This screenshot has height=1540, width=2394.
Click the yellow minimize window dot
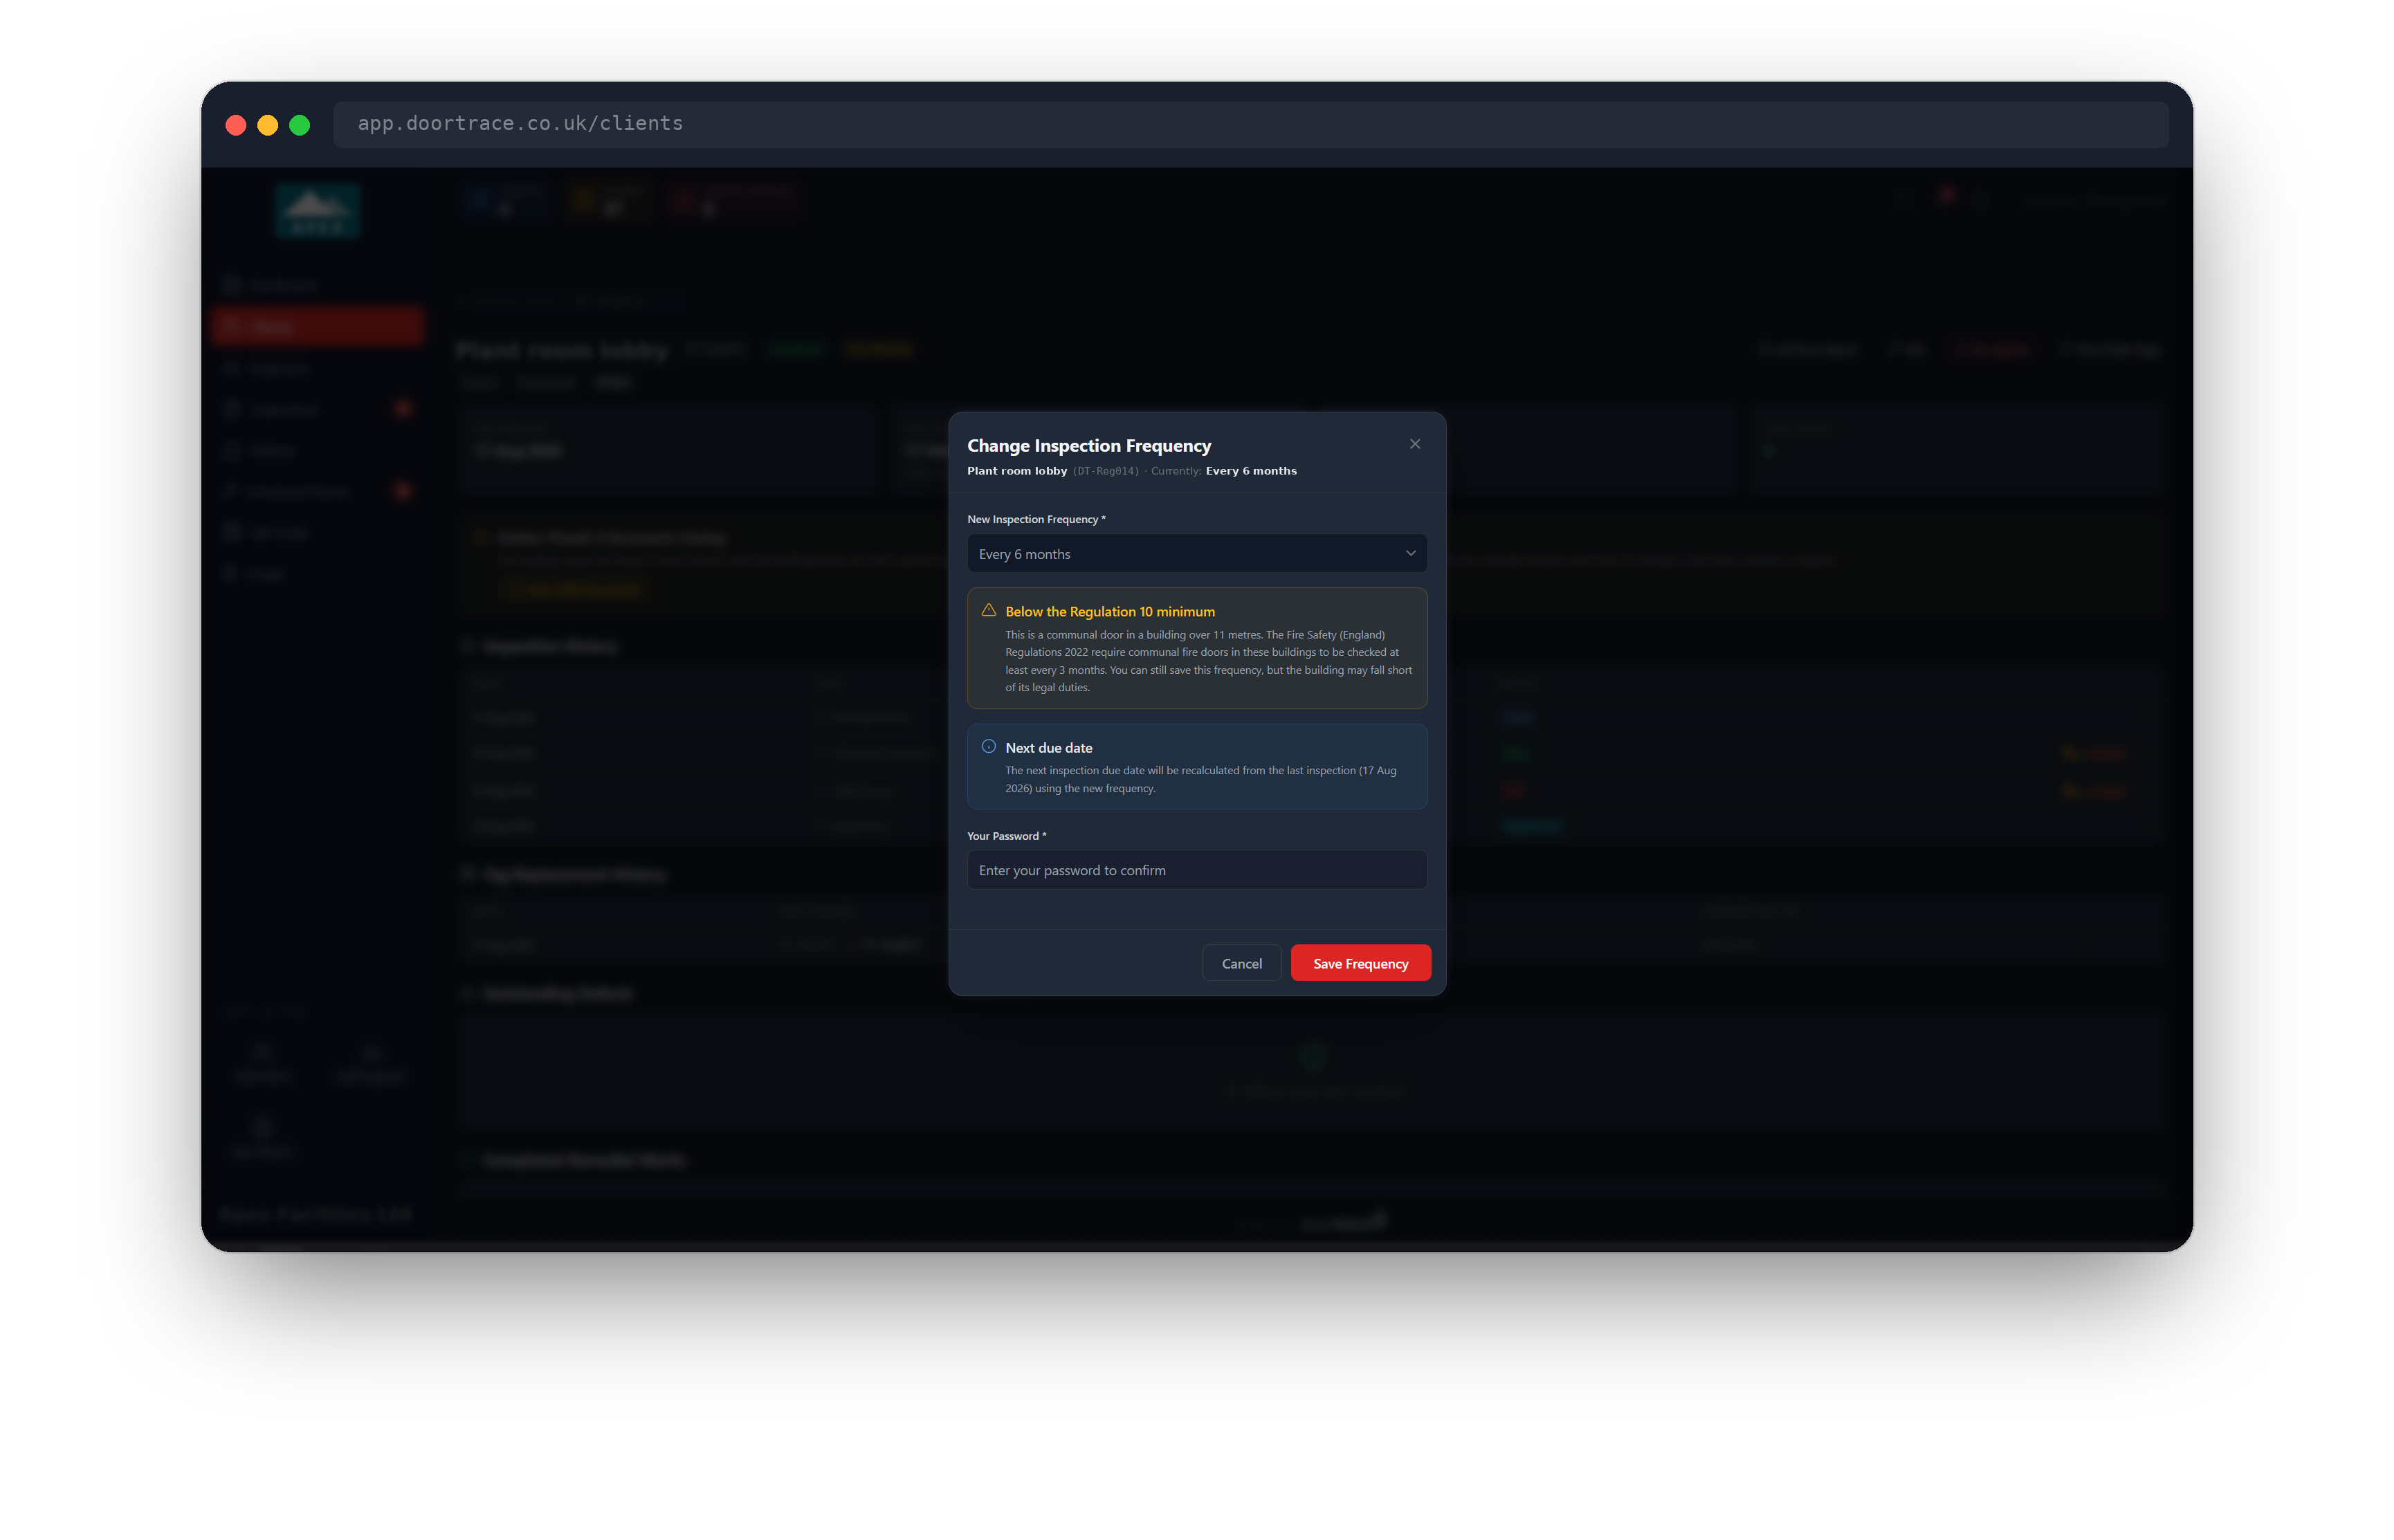(x=268, y=125)
